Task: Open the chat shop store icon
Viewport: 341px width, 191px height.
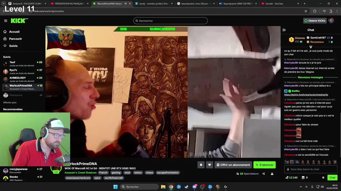Action: (303, 178)
